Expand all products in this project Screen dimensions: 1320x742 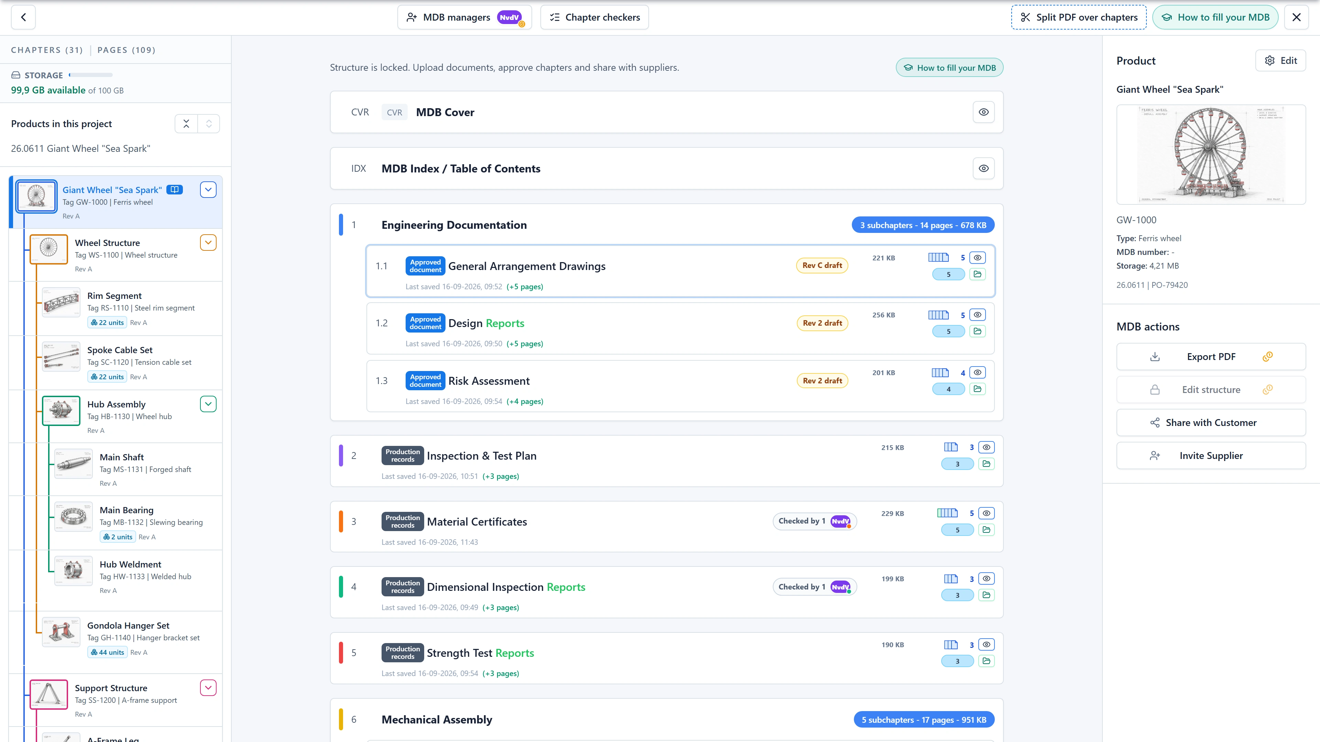(209, 123)
